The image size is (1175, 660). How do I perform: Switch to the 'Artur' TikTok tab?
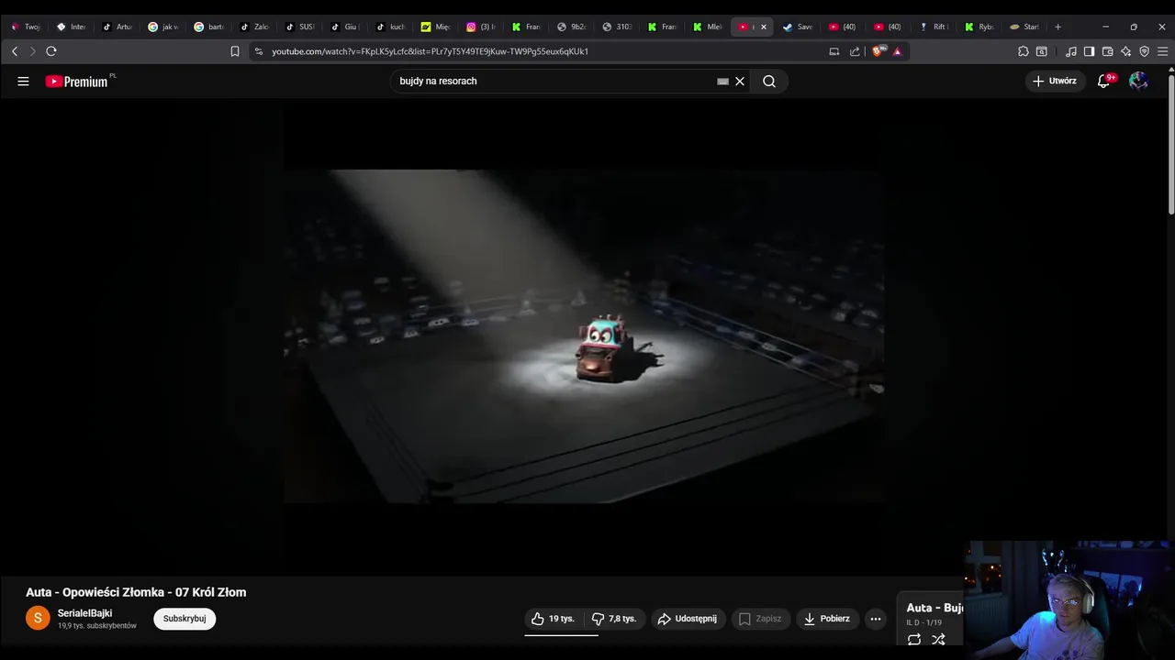coord(117,27)
